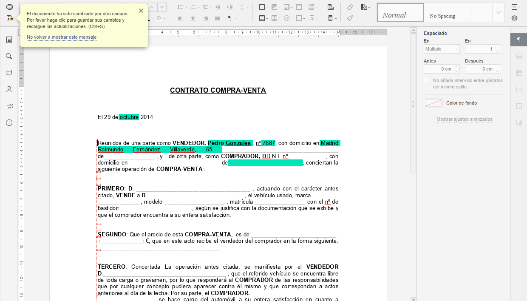The width and height of the screenshot is (527, 301).
Task: Click the Copy style paintbrush icon
Action: (x=350, y=18)
